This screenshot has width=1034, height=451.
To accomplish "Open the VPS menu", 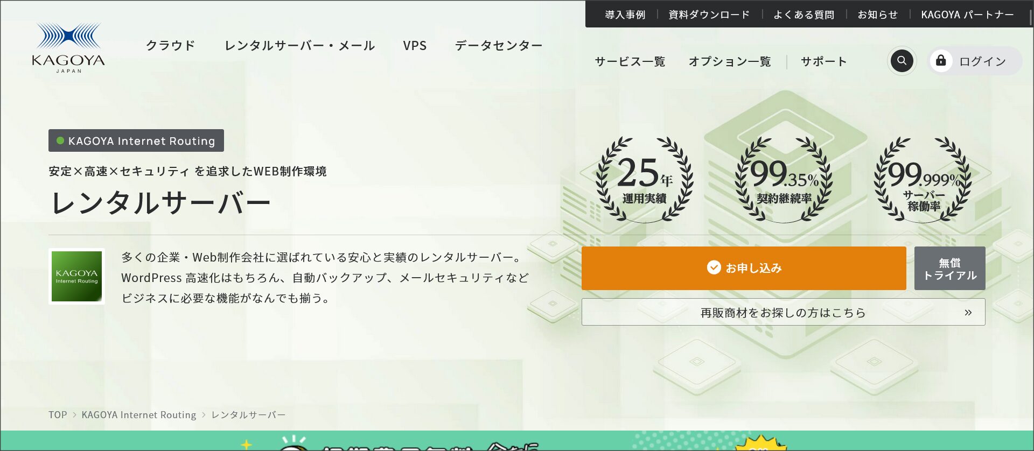I will tap(415, 46).
